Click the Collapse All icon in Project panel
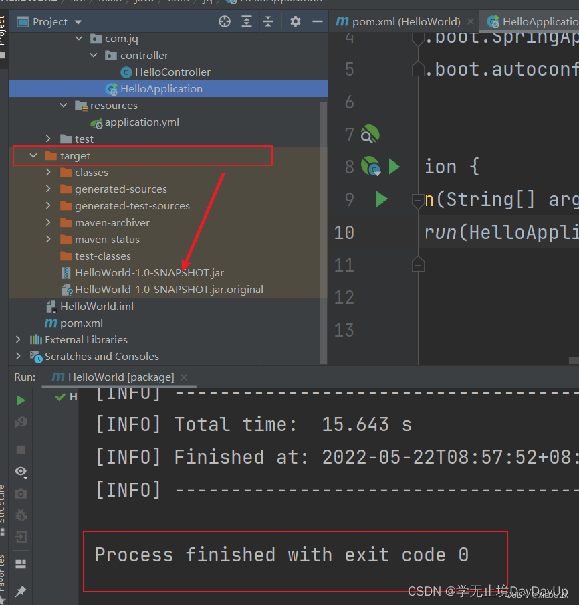This screenshot has height=605, width=579. (268, 21)
